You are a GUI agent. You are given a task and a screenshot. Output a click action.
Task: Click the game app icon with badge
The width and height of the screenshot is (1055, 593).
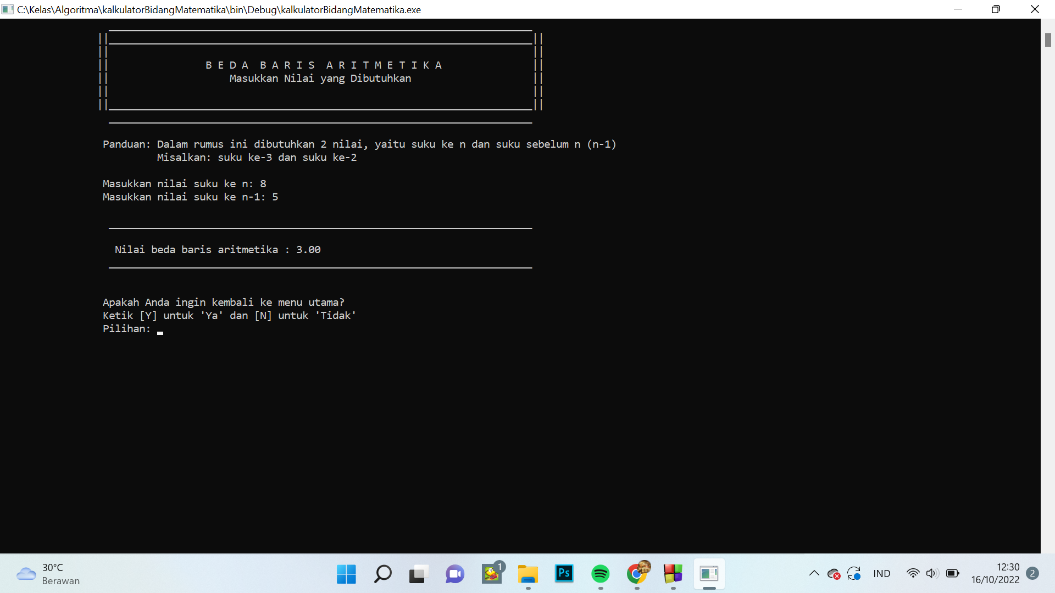coord(491,574)
